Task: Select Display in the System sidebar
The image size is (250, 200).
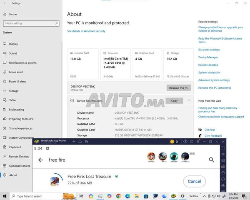Action: pyautogui.click(x=13, y=44)
